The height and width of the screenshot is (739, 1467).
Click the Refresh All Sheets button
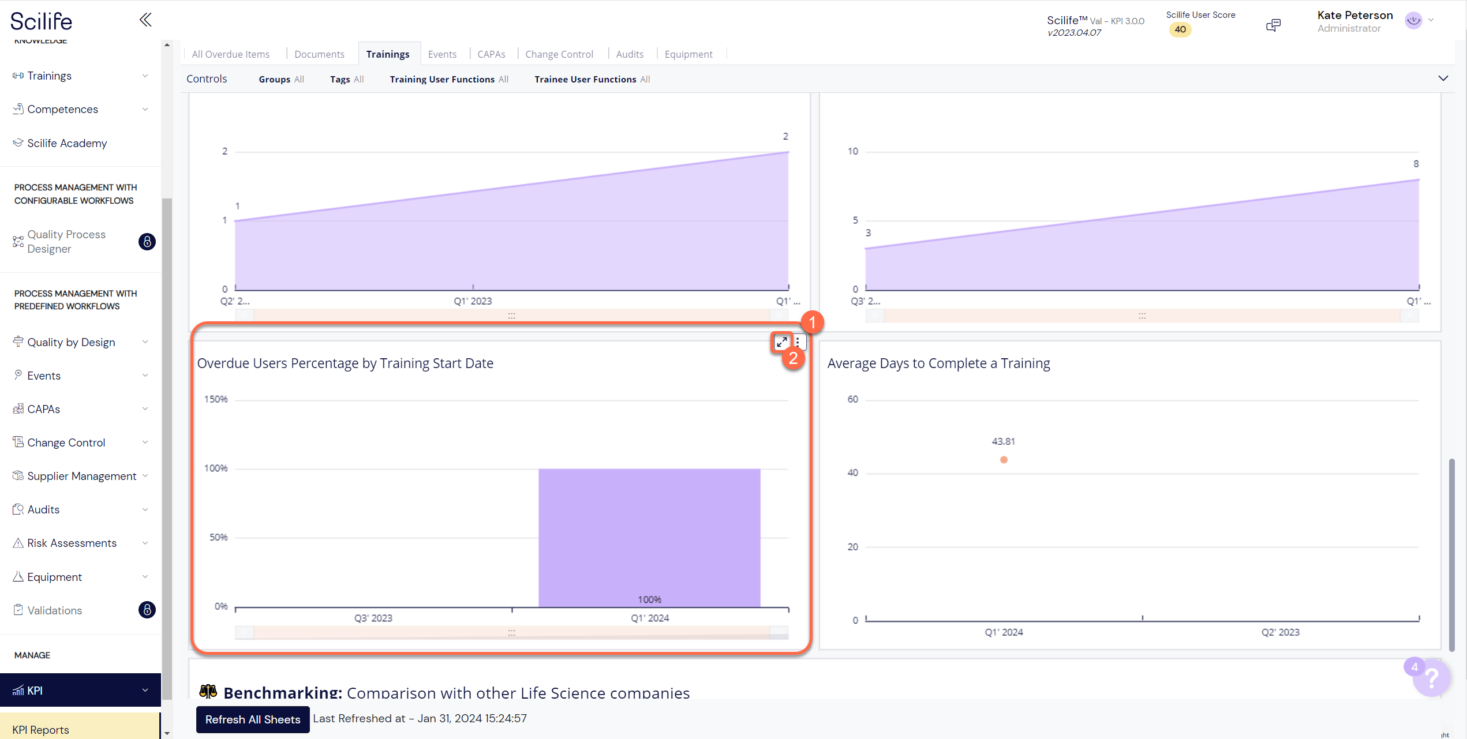pos(252,719)
